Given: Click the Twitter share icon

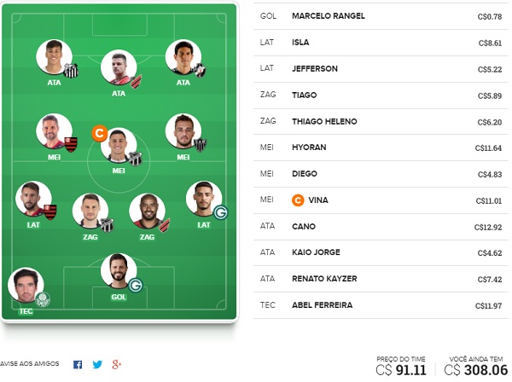Looking at the screenshot, I should pos(97,364).
